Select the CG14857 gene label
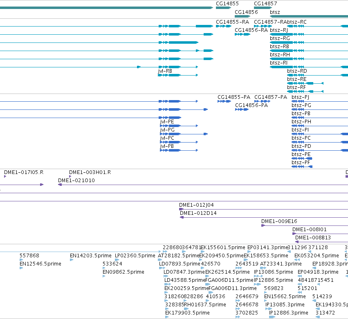This screenshot has width=348, height=319. point(265,4)
